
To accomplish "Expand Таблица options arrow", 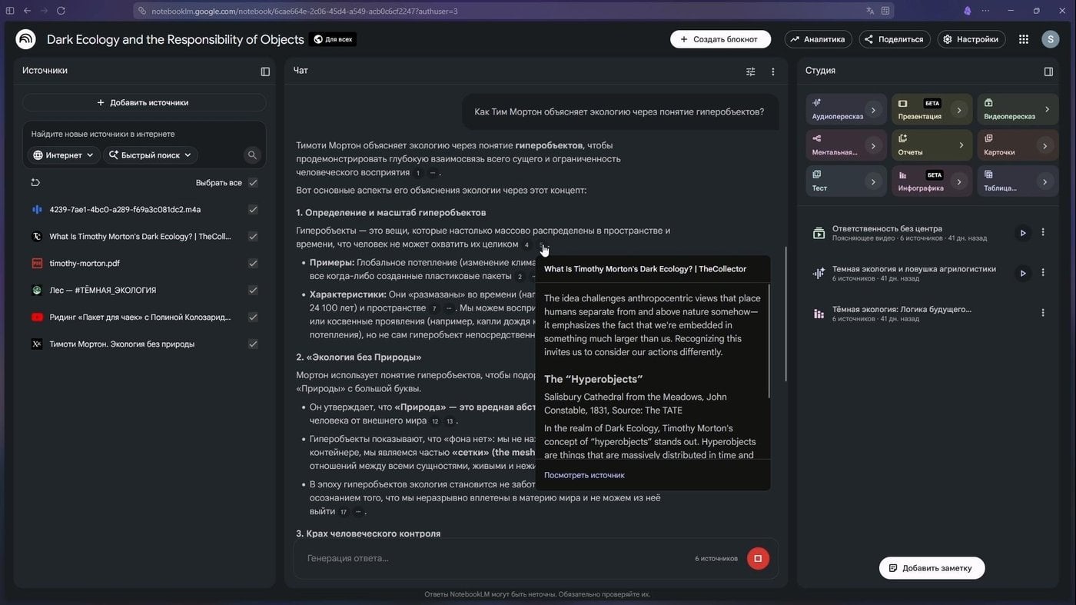I will (1044, 181).
